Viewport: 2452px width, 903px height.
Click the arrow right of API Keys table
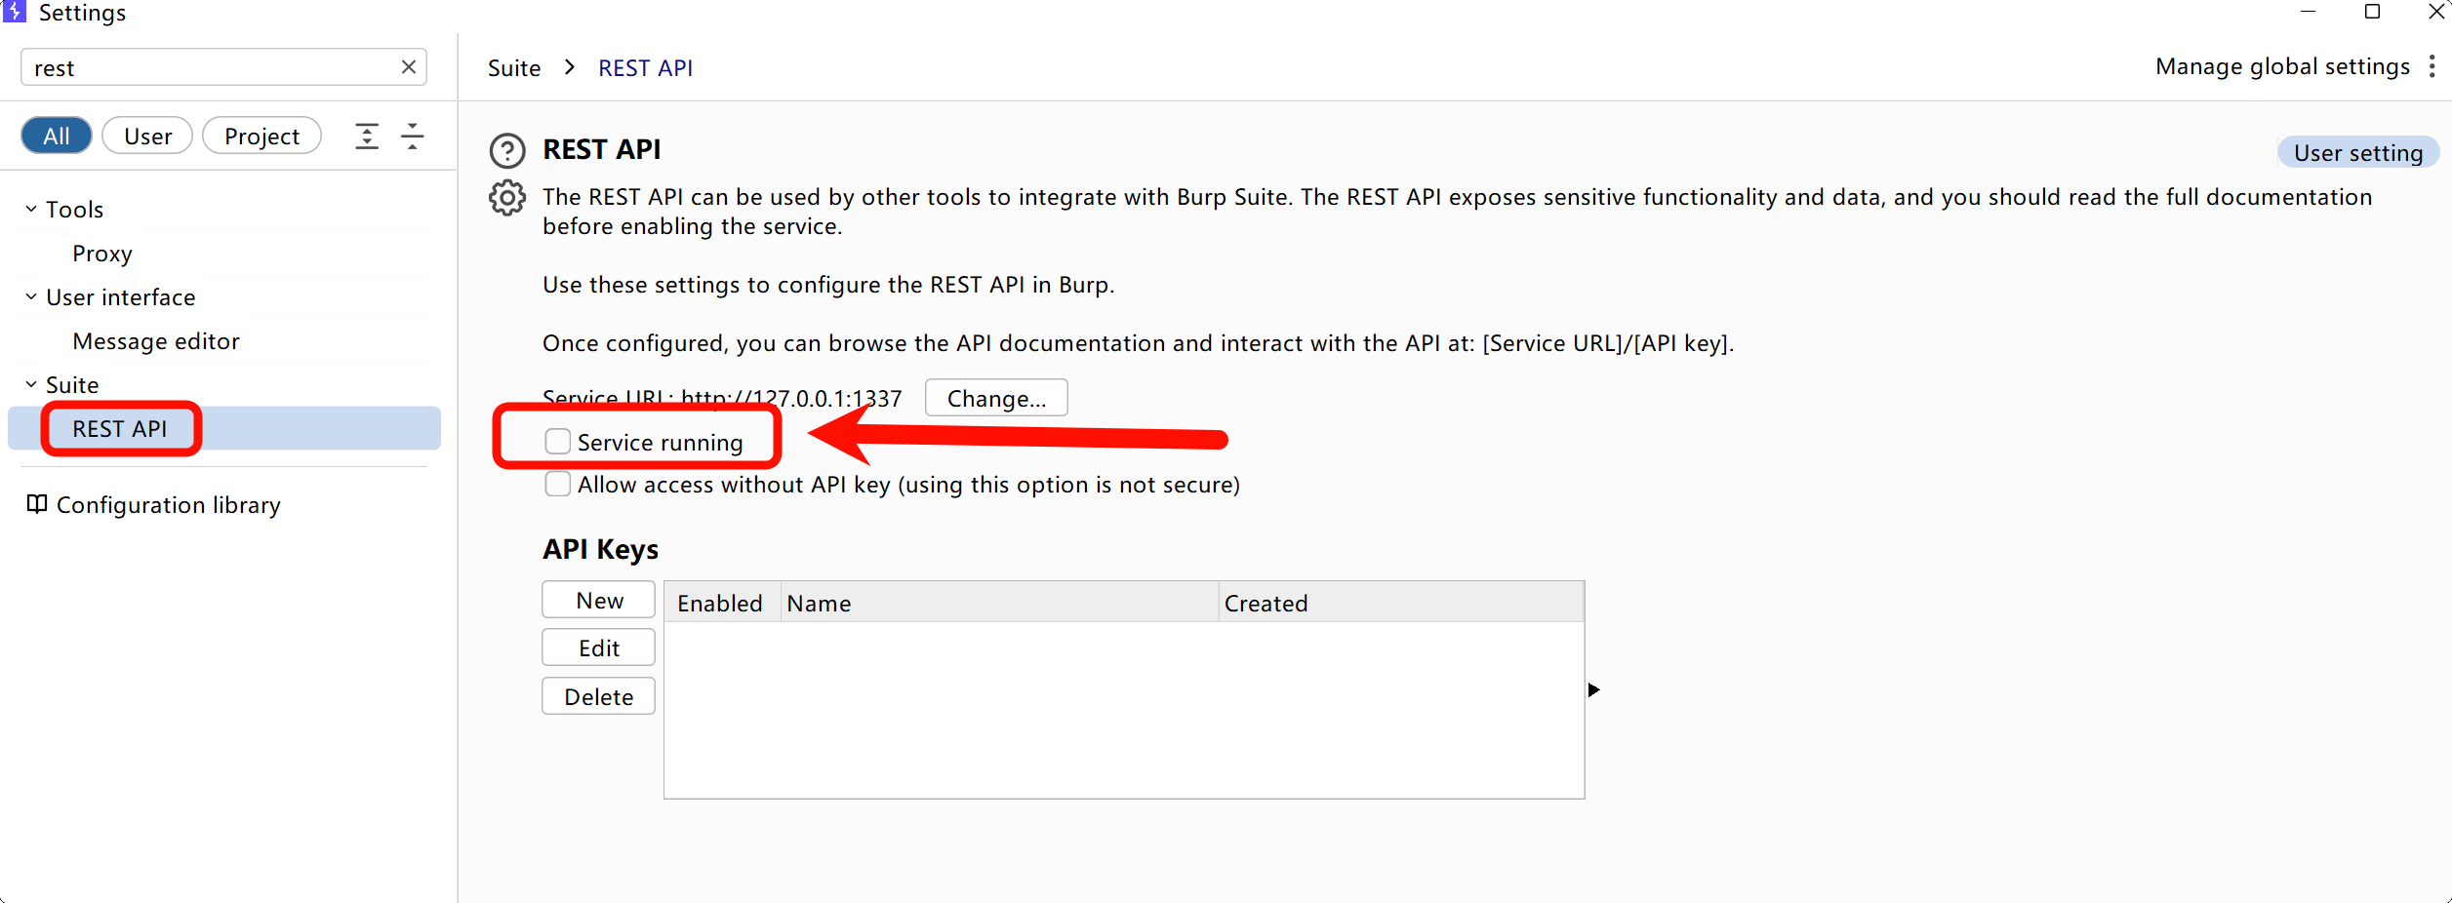[x=1593, y=690]
